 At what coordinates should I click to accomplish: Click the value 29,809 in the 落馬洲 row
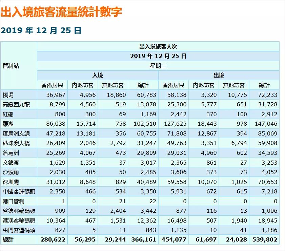146,153
